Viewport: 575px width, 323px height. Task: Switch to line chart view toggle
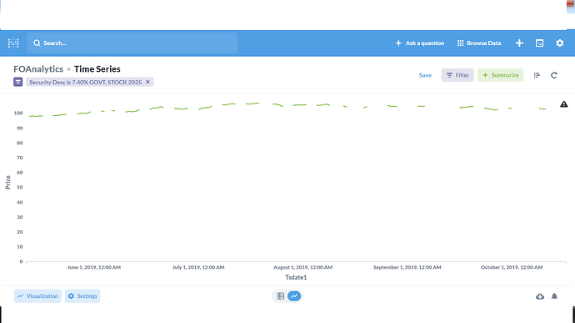click(294, 295)
